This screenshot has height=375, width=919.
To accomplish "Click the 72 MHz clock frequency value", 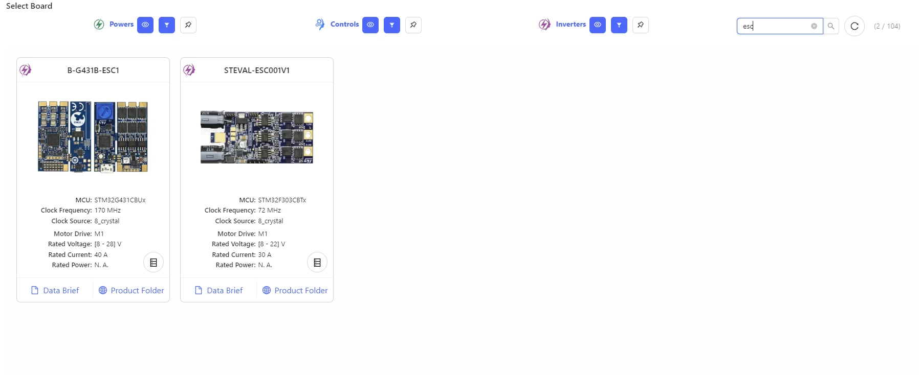I will coord(270,210).
